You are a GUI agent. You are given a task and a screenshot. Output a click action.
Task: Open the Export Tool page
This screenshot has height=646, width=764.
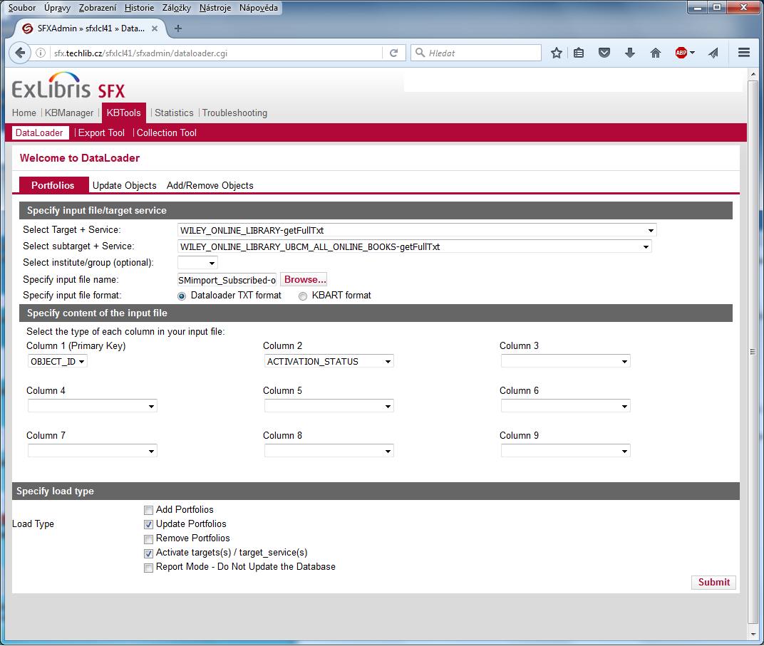click(x=101, y=133)
